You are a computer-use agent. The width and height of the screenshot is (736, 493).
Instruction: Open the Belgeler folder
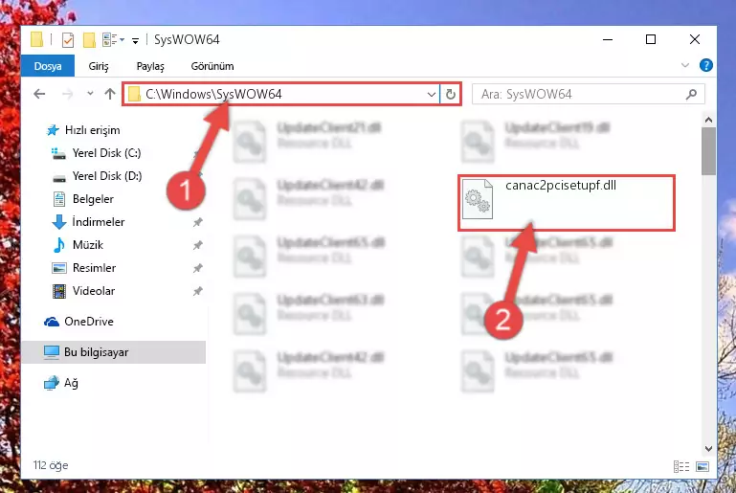(x=93, y=199)
